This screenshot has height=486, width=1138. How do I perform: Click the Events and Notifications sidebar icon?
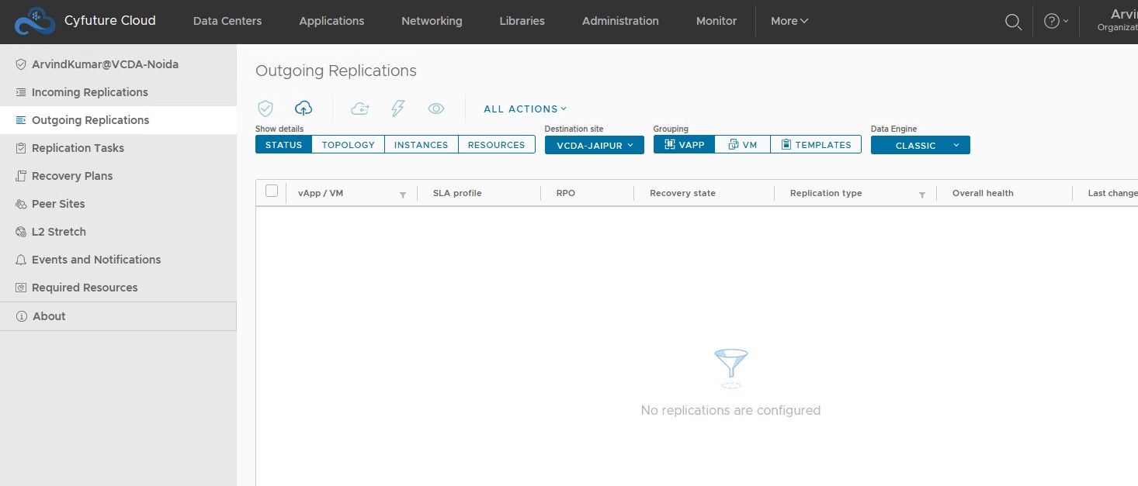[x=21, y=260]
